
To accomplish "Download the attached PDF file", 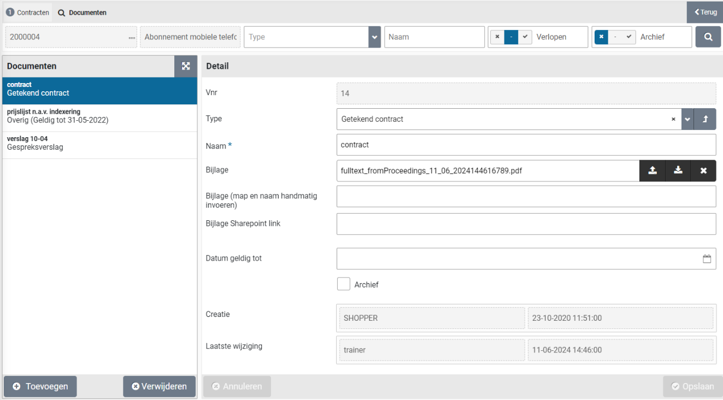I will click(x=678, y=170).
